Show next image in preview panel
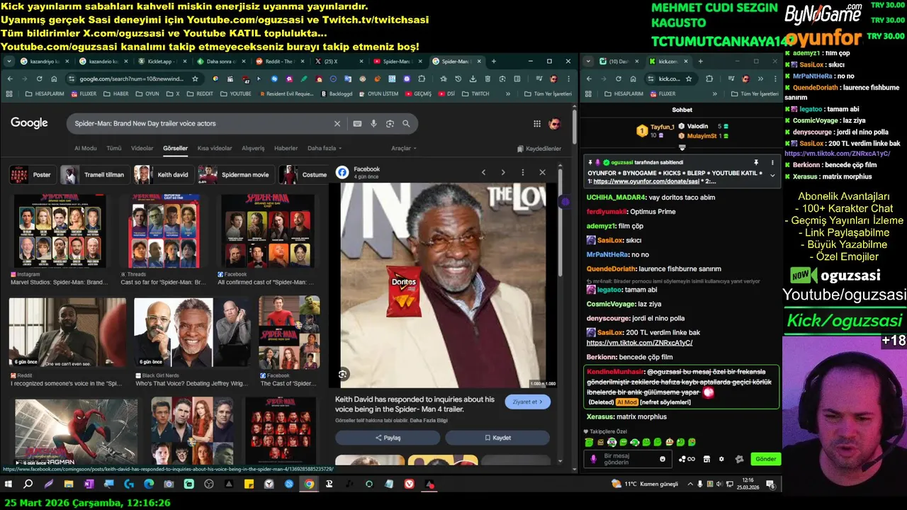Viewport: 907px width, 510px height. point(503,172)
